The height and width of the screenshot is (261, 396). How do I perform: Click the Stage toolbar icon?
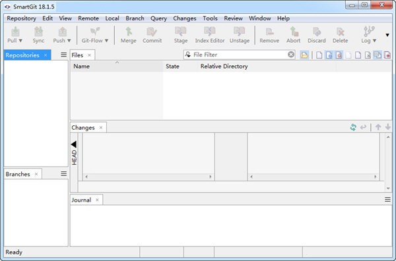(181, 32)
